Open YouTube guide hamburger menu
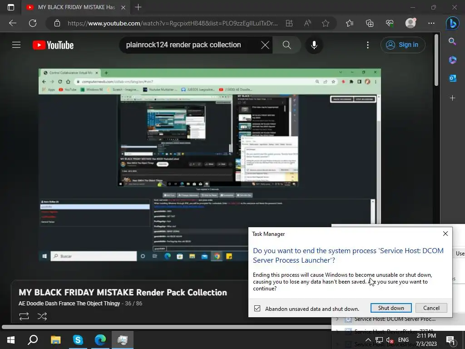 point(16,45)
